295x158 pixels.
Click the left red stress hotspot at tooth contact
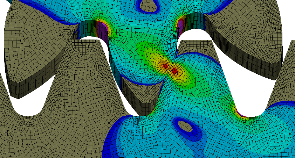pyautogui.click(x=165, y=66)
